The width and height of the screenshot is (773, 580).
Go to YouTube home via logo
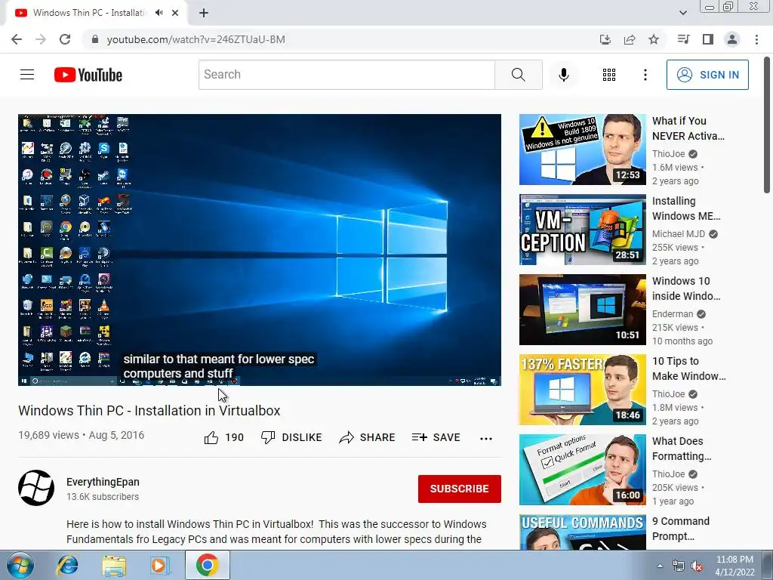88,75
